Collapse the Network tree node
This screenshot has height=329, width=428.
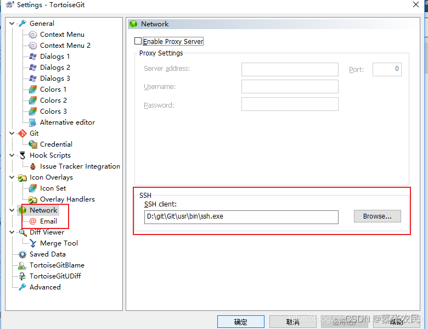pos(12,210)
